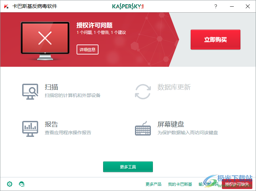The image size is (256, 191).
Task: Click the Kaspersky K logo in title bar
Action: 6,6
